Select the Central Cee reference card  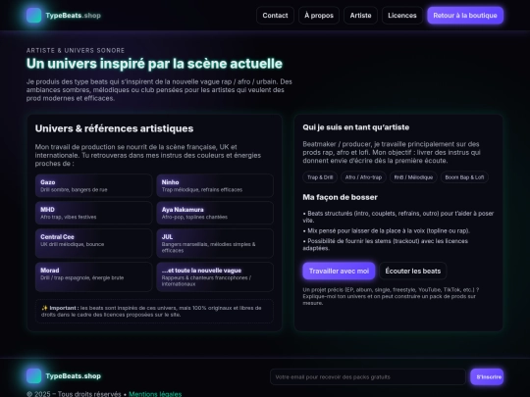[93, 243]
